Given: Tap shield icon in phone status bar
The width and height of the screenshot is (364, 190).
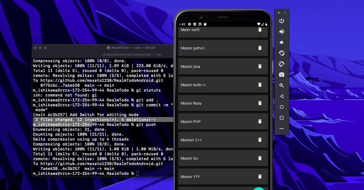Looking at the screenshot, I should [195, 24].
